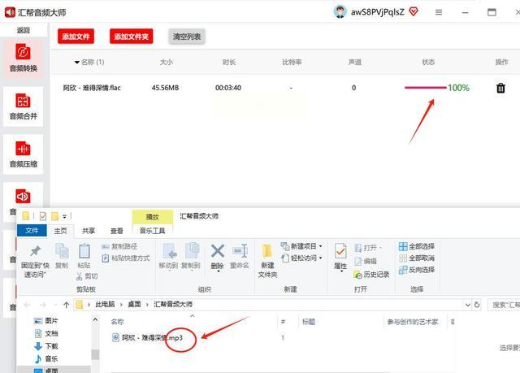Open the 音频压缩 audio compression tool
The image size is (520, 373).
pyautogui.click(x=23, y=154)
